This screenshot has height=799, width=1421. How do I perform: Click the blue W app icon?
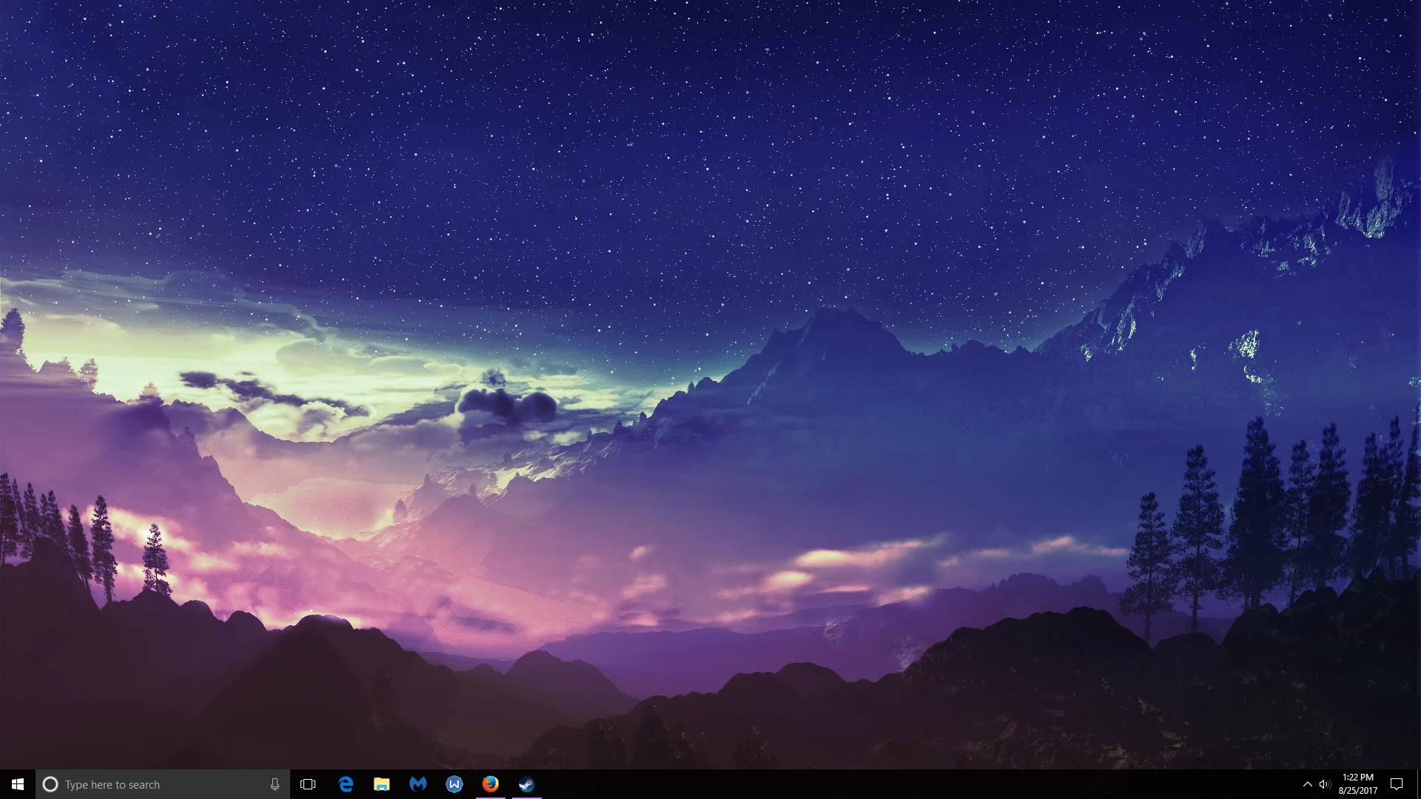click(x=454, y=784)
